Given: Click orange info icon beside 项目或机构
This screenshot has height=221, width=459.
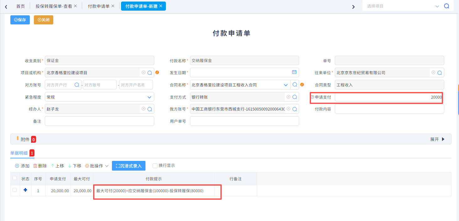Looking at the screenshot, I should point(157,72).
